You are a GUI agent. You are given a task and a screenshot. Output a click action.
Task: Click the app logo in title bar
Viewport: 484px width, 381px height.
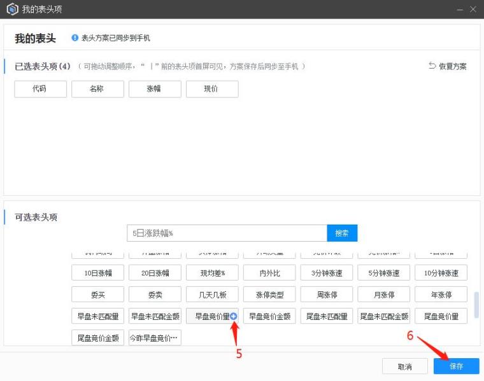coord(12,9)
